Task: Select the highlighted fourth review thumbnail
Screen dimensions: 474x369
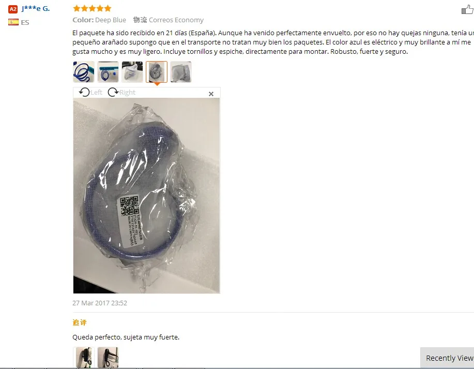Action: [x=157, y=72]
